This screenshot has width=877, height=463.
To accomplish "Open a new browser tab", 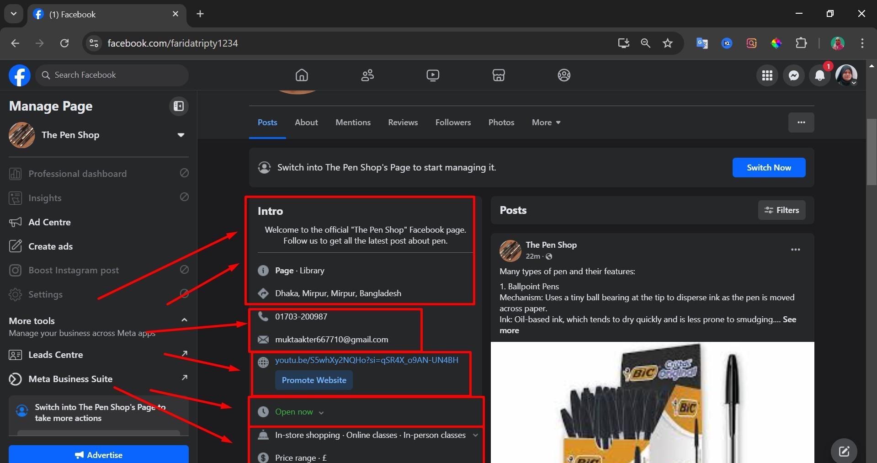I will [200, 14].
